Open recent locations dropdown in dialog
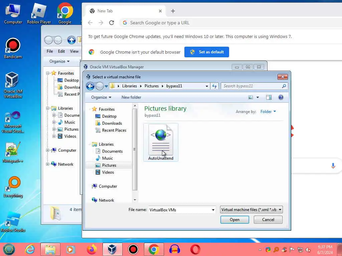The height and width of the screenshot is (256, 342). [107, 86]
